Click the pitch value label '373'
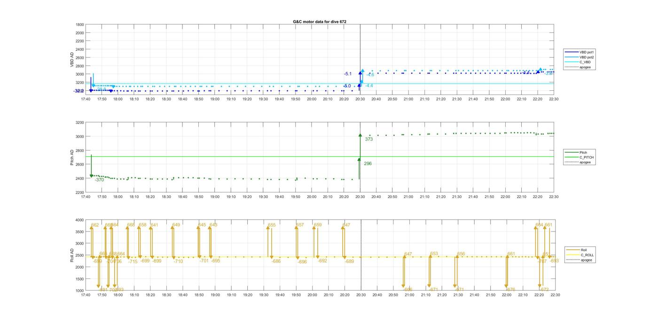Screen dimensions: 658x326 pyautogui.click(x=368, y=139)
